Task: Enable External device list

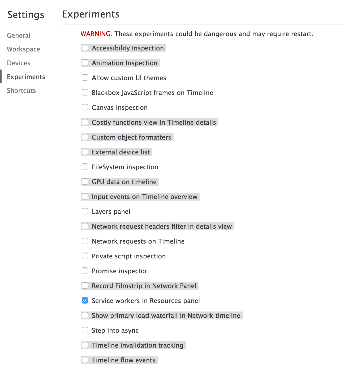Action: [85, 152]
